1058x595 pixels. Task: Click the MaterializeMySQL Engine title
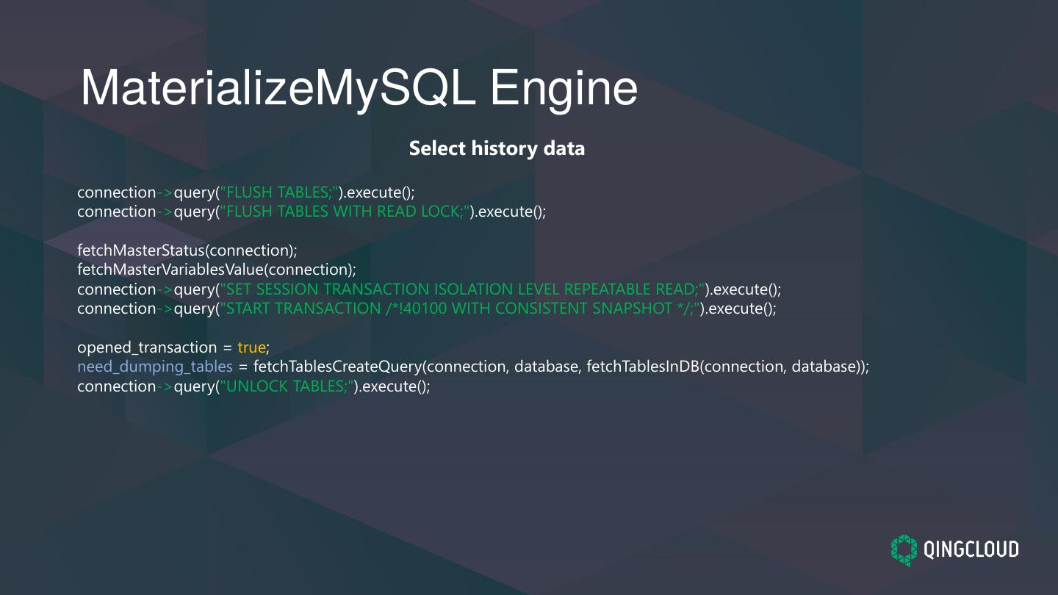(359, 89)
